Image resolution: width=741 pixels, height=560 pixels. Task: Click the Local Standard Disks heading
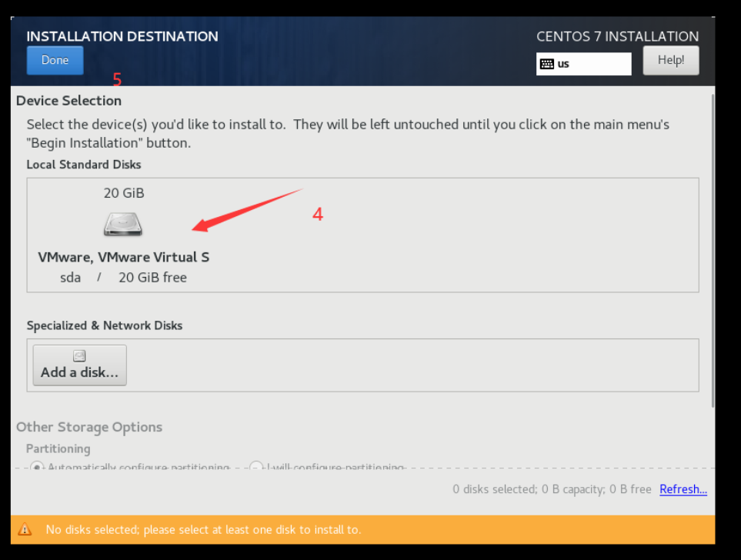tap(84, 165)
